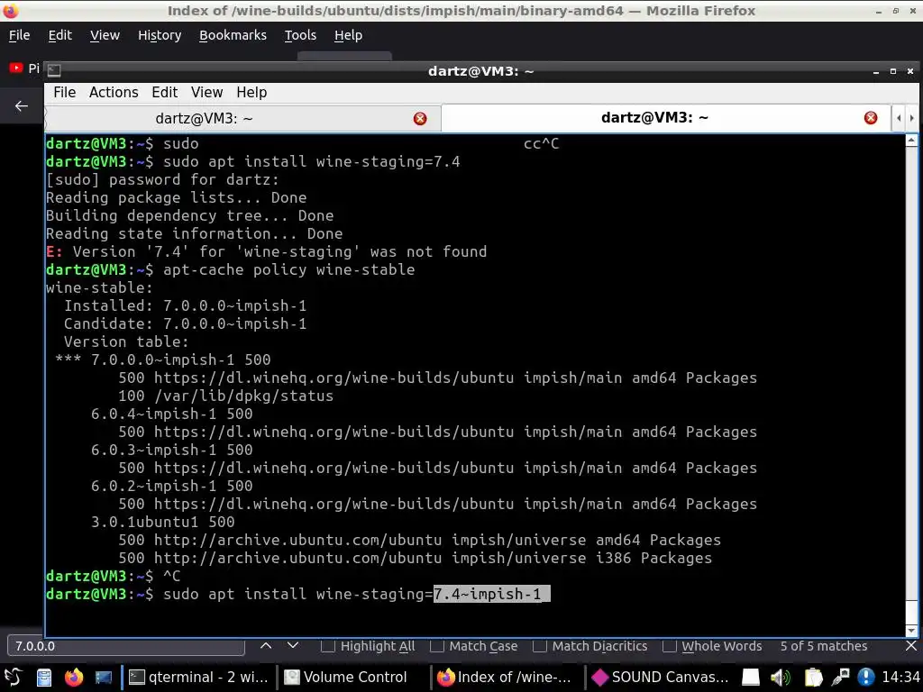Click the show desktop icon in the panel
The width and height of the screenshot is (923, 692).
click(103, 678)
